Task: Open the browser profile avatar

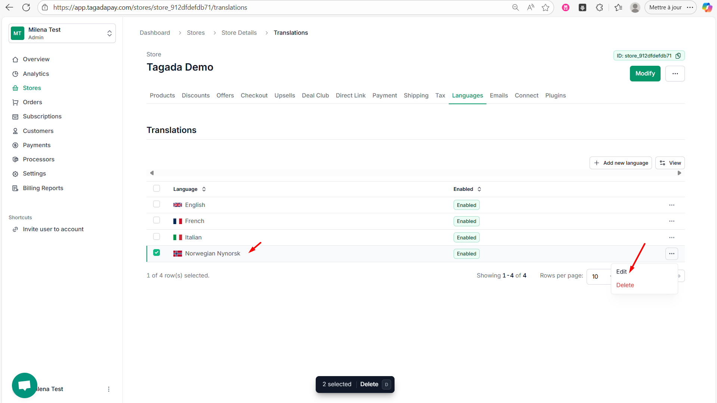Action: (x=635, y=7)
